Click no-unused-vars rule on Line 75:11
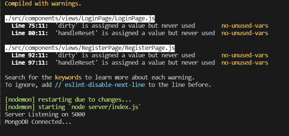 (x=245, y=26)
